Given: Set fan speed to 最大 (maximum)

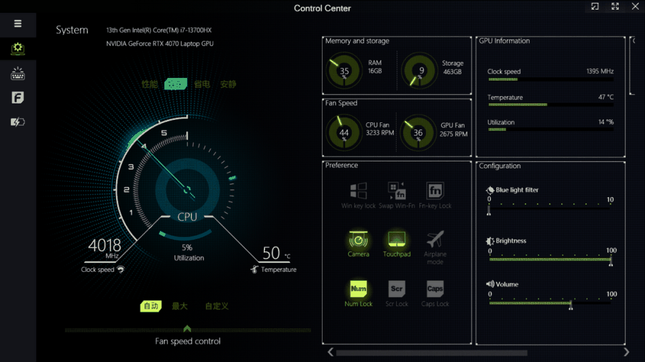Looking at the screenshot, I should [x=180, y=306].
